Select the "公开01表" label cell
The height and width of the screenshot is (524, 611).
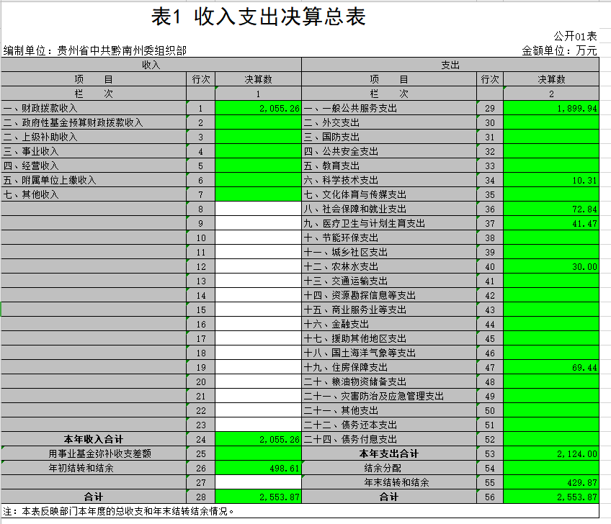[x=575, y=36]
